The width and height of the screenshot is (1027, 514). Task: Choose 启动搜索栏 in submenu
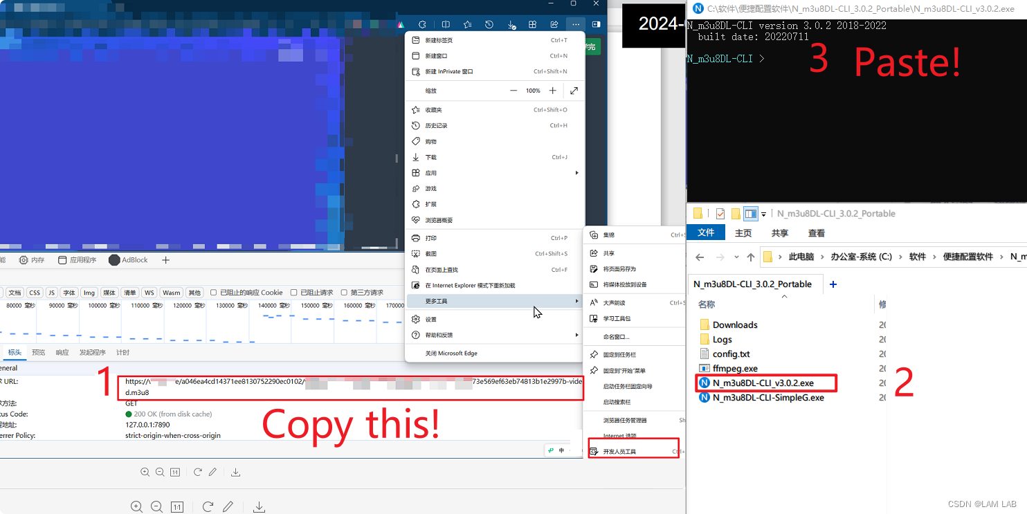coord(635,403)
